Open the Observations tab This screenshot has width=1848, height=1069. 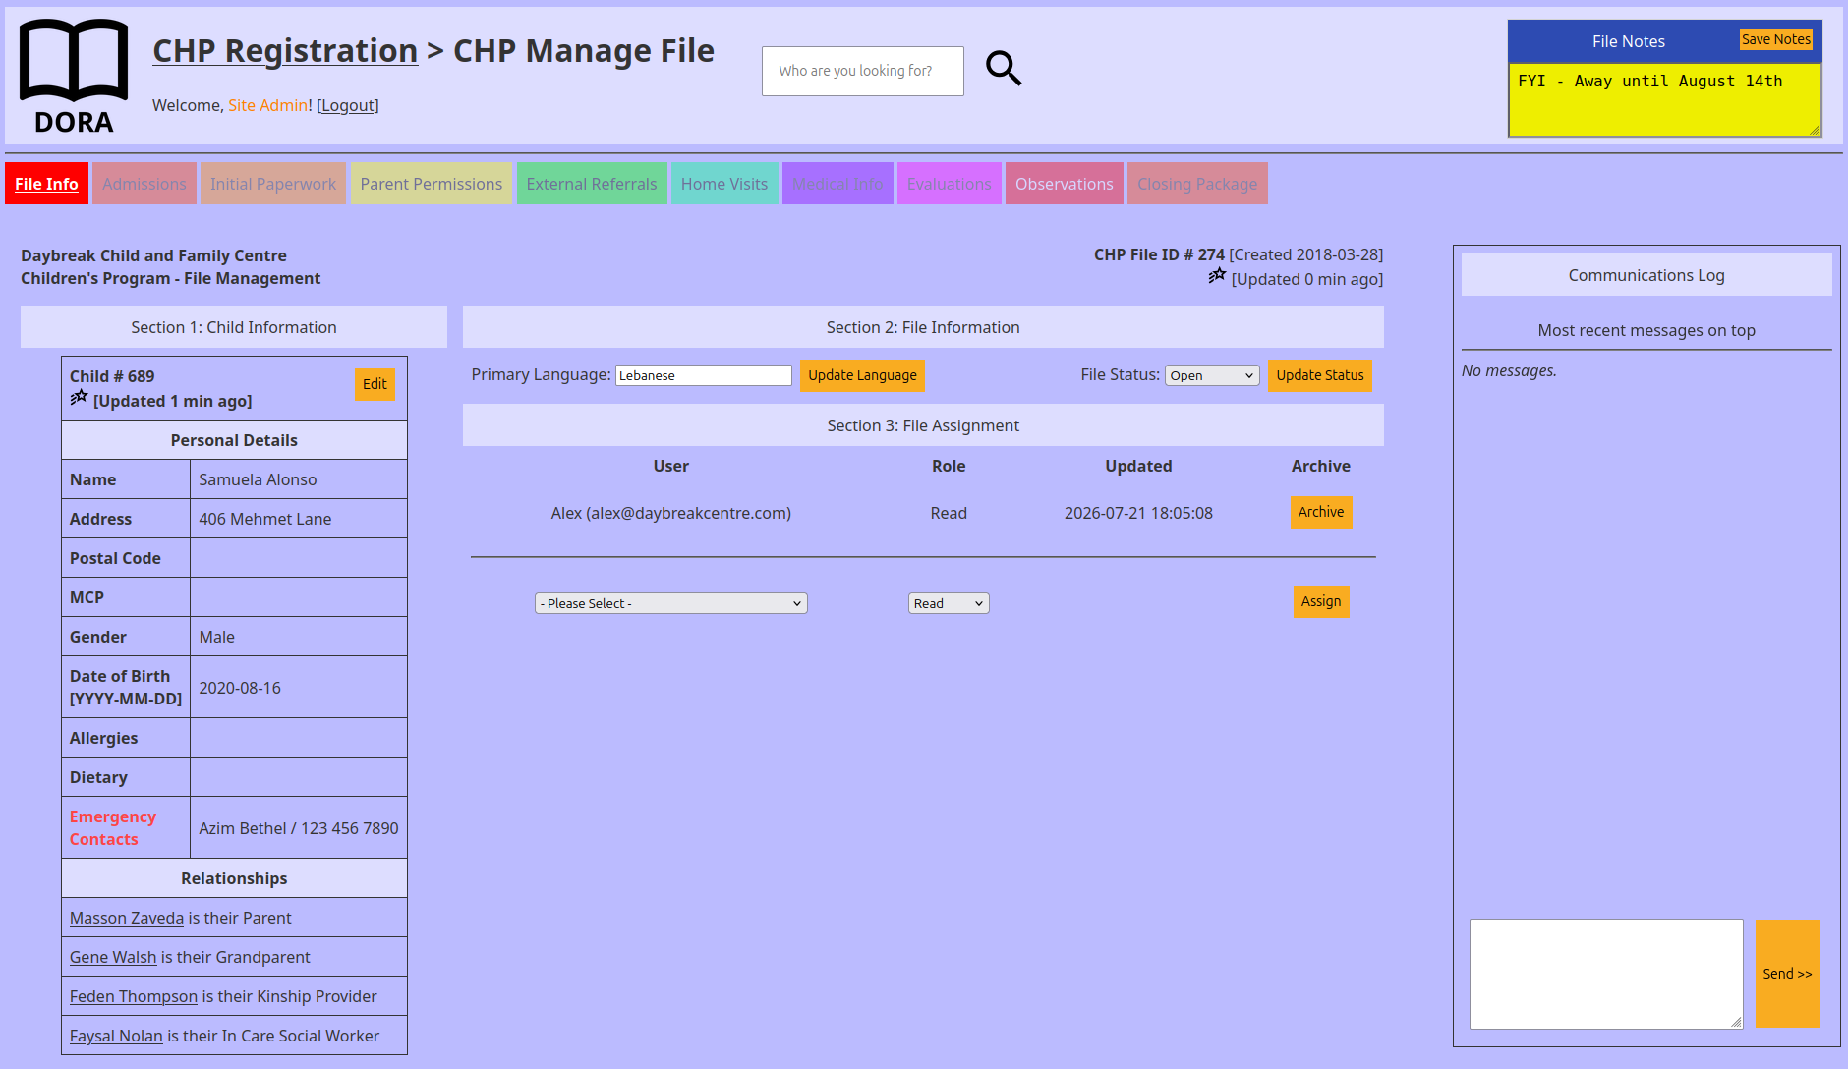(1065, 184)
